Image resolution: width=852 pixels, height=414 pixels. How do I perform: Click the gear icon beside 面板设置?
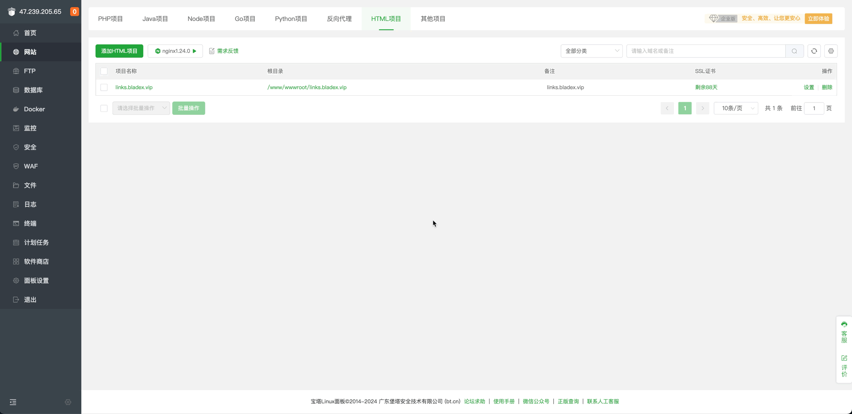[16, 280]
